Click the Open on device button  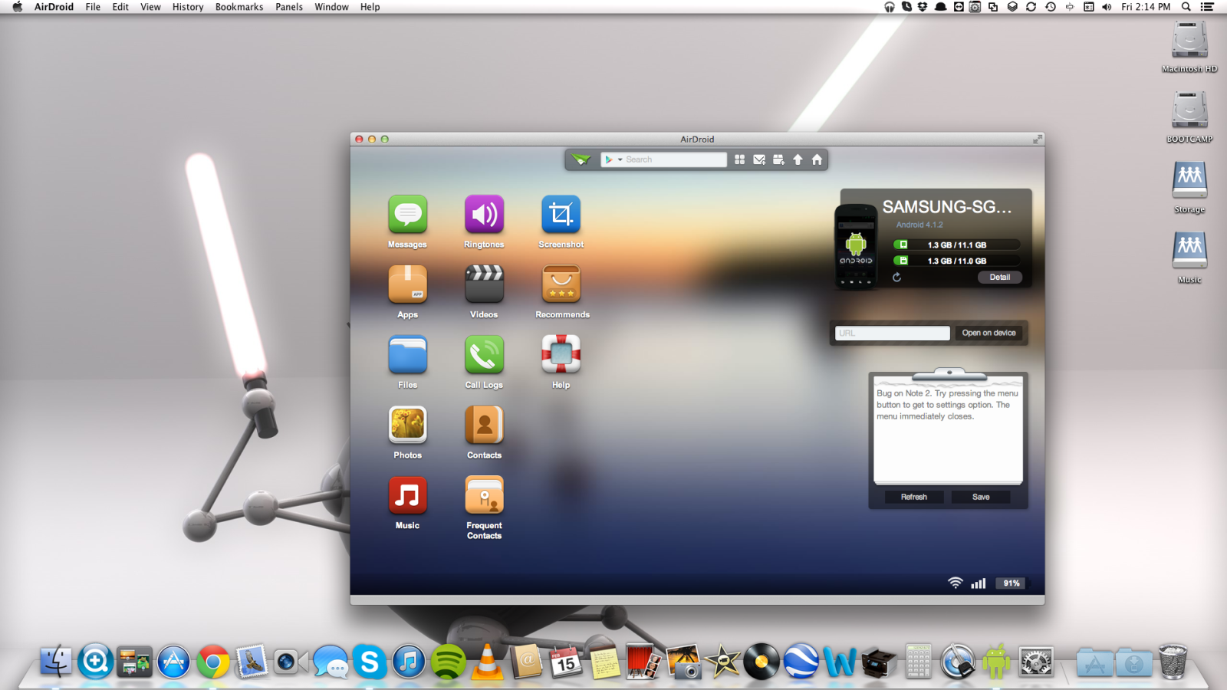989,333
